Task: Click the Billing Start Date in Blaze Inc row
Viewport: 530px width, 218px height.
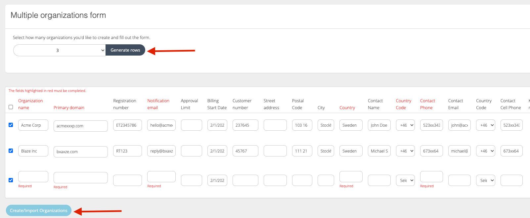Action: pyautogui.click(x=217, y=151)
